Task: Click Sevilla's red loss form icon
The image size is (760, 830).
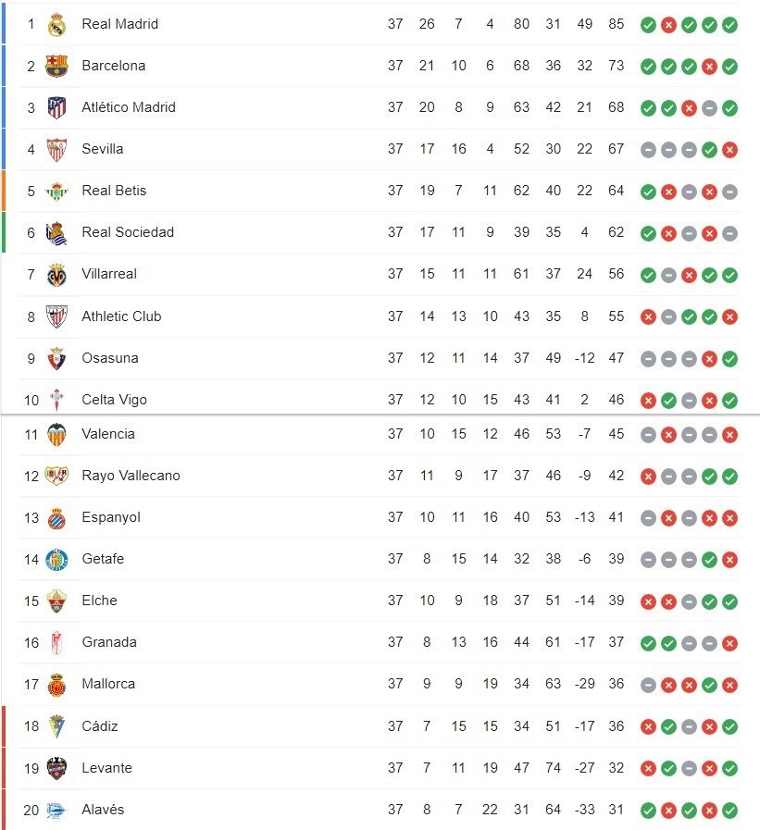Action: [729, 149]
